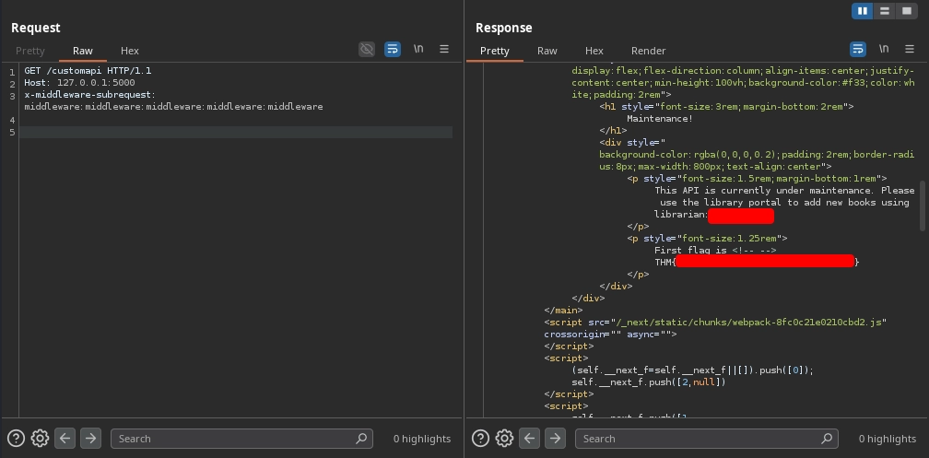Go to next match in Response search

pyautogui.click(x=555, y=439)
